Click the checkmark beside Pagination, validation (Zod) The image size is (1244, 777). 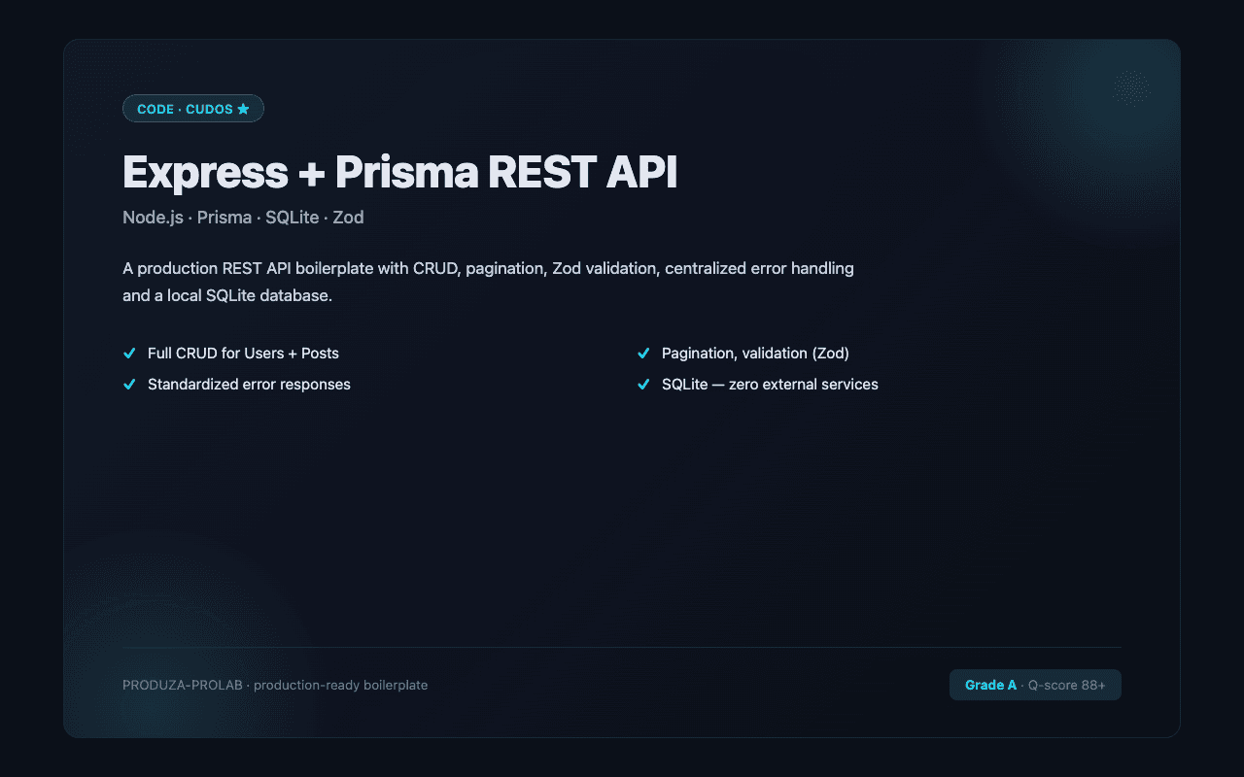(643, 354)
